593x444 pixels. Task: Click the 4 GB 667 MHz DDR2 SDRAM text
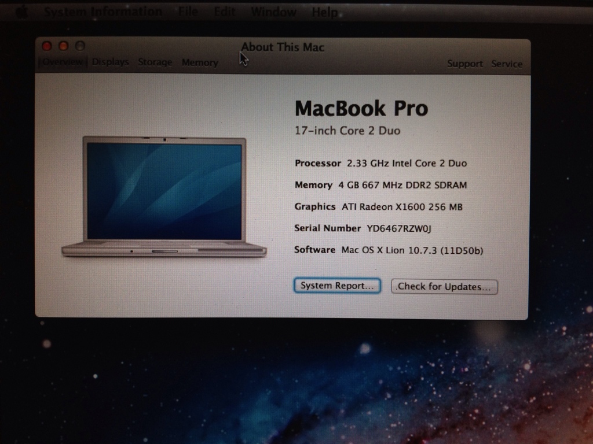point(403,185)
